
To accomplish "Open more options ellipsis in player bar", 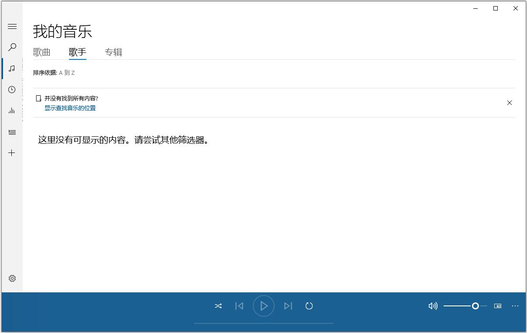I will (515, 306).
